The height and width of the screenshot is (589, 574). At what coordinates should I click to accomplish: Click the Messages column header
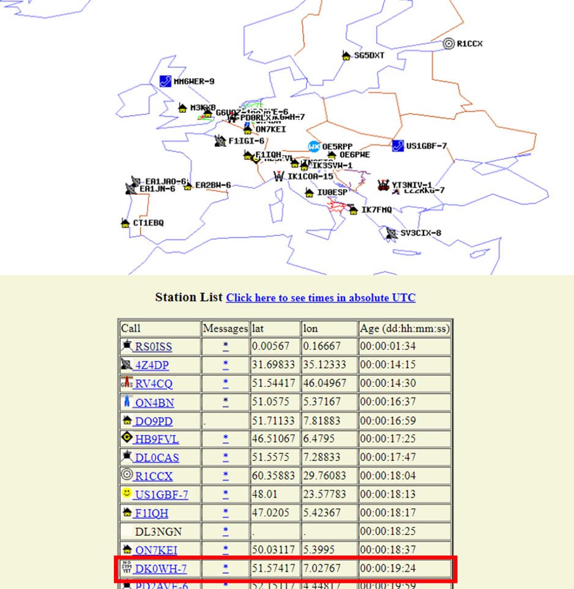click(225, 328)
